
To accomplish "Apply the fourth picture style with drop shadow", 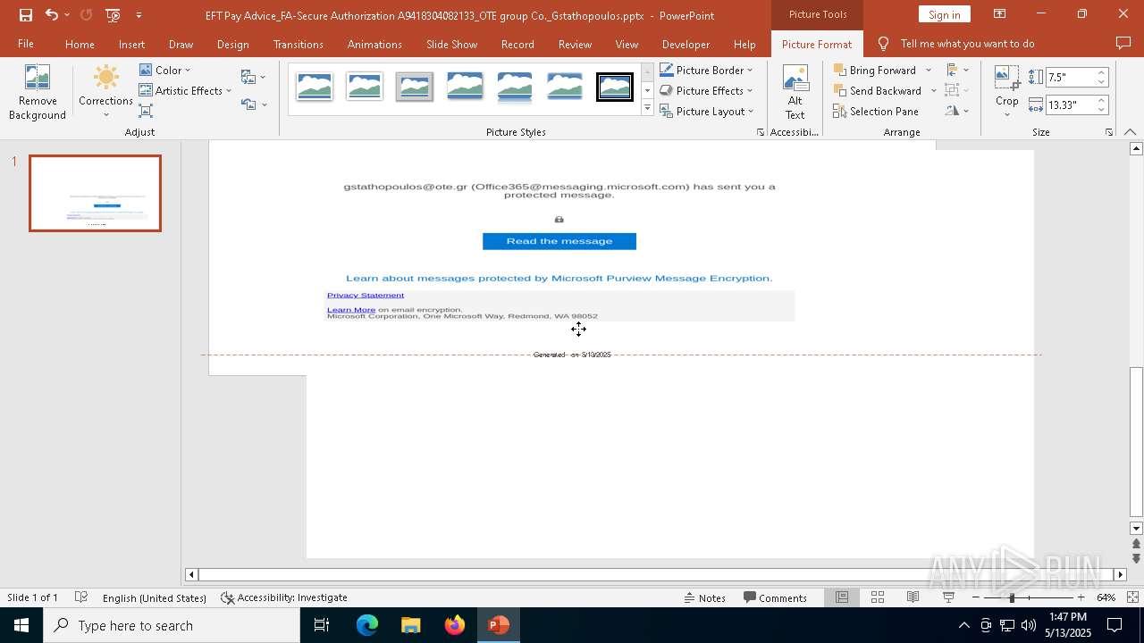I will pos(464,87).
